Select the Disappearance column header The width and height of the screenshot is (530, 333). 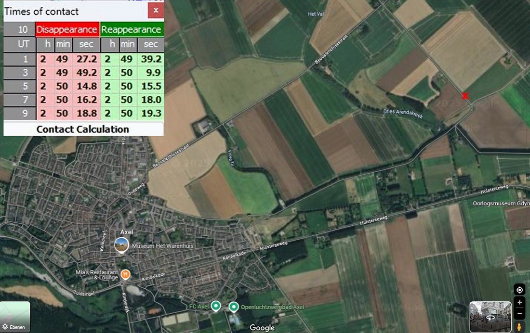click(x=67, y=30)
